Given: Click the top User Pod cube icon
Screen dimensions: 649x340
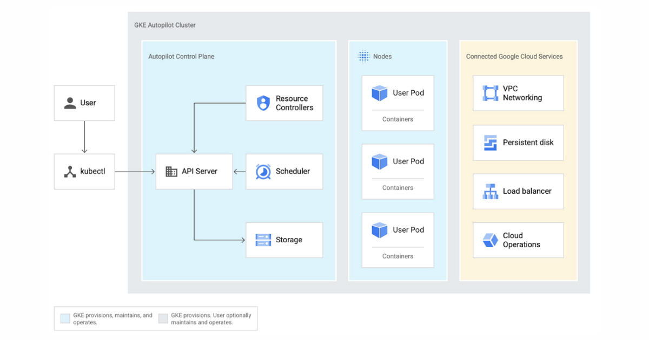Looking at the screenshot, I should 379,92.
